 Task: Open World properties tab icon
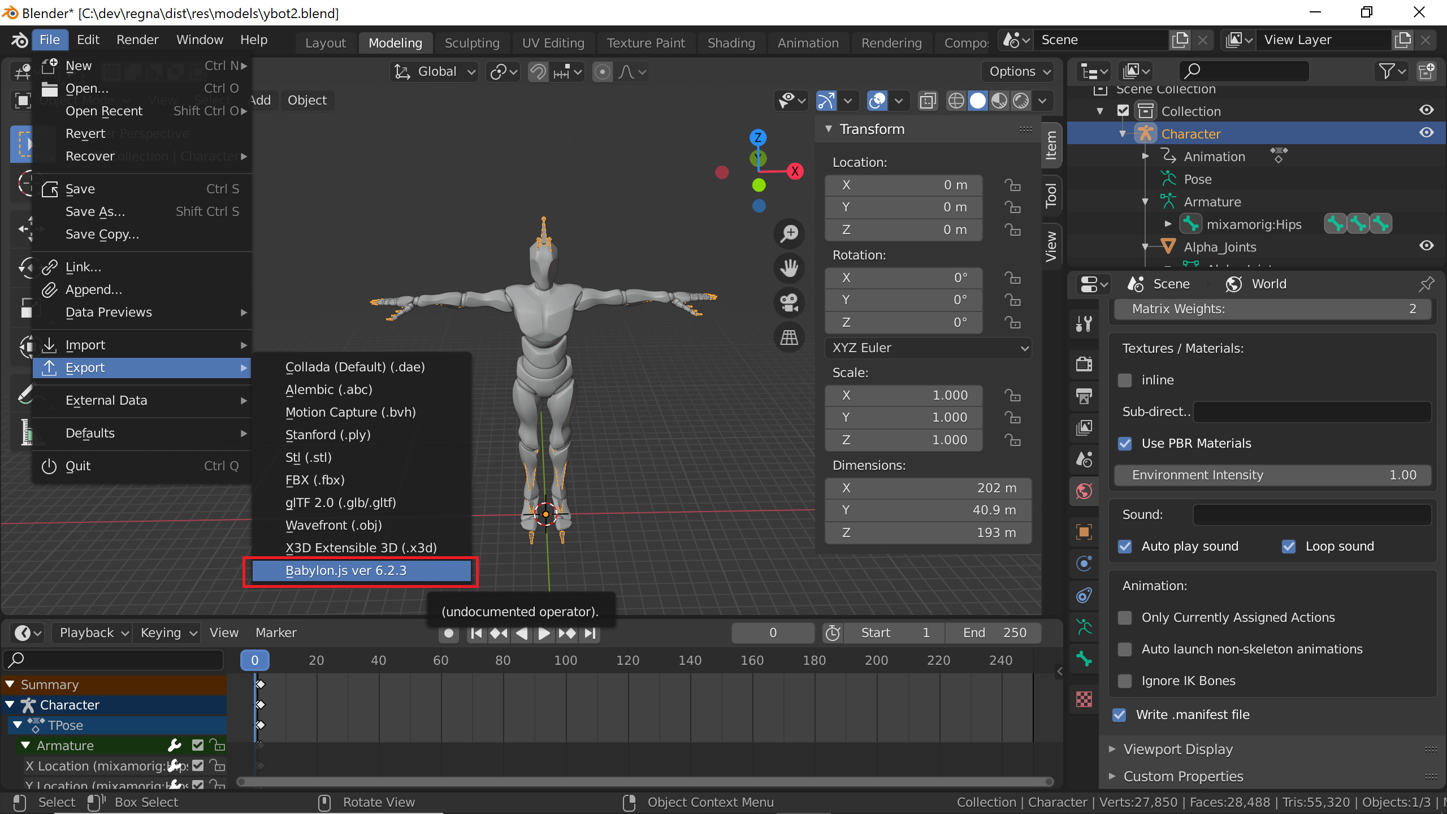(x=1084, y=491)
